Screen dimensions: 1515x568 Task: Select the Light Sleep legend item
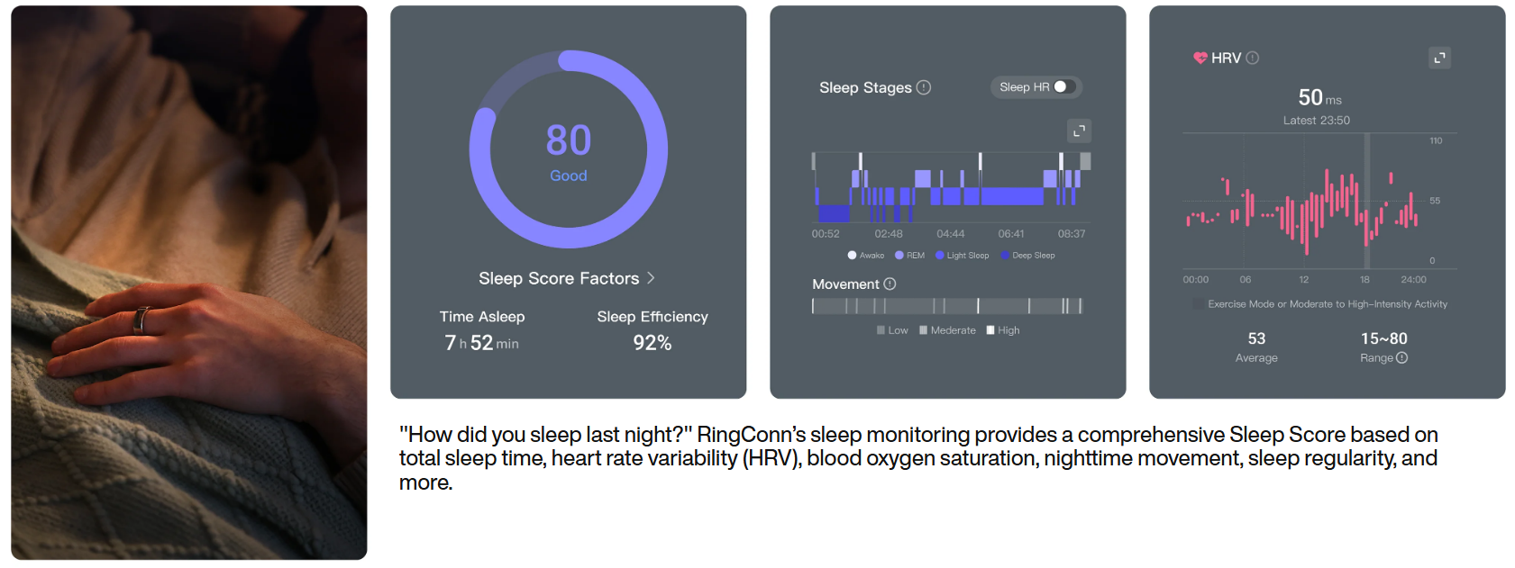962,255
